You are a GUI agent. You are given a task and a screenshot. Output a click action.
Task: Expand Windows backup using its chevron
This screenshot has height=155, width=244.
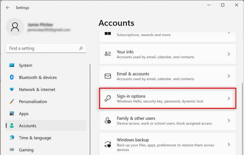click(x=229, y=144)
